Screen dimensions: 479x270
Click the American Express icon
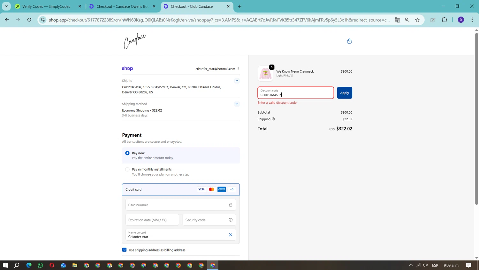click(x=222, y=189)
